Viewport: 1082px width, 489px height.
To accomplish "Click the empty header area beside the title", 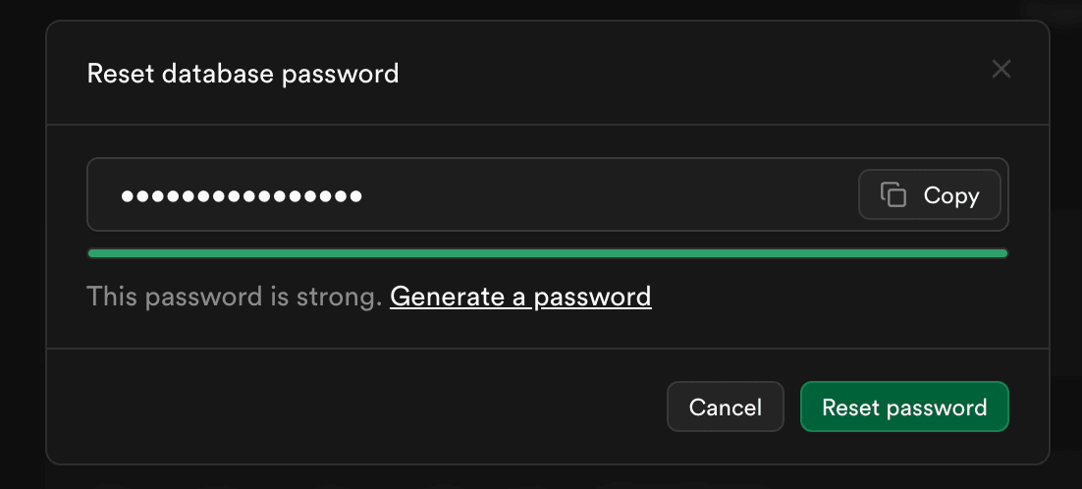I will [x=687, y=73].
